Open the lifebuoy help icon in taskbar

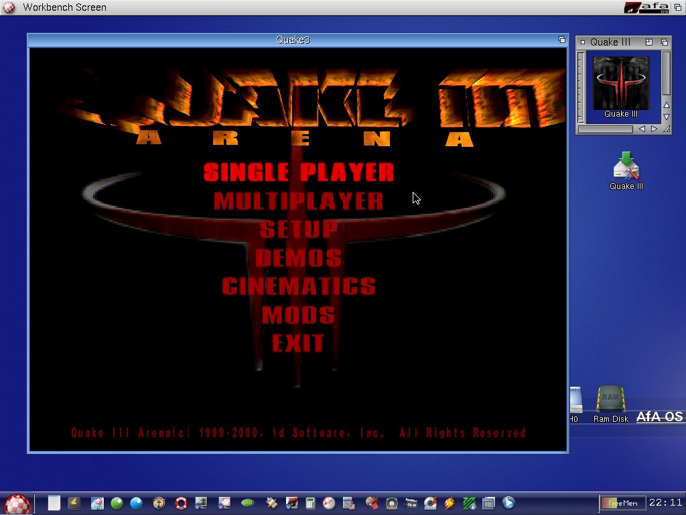coord(181,503)
